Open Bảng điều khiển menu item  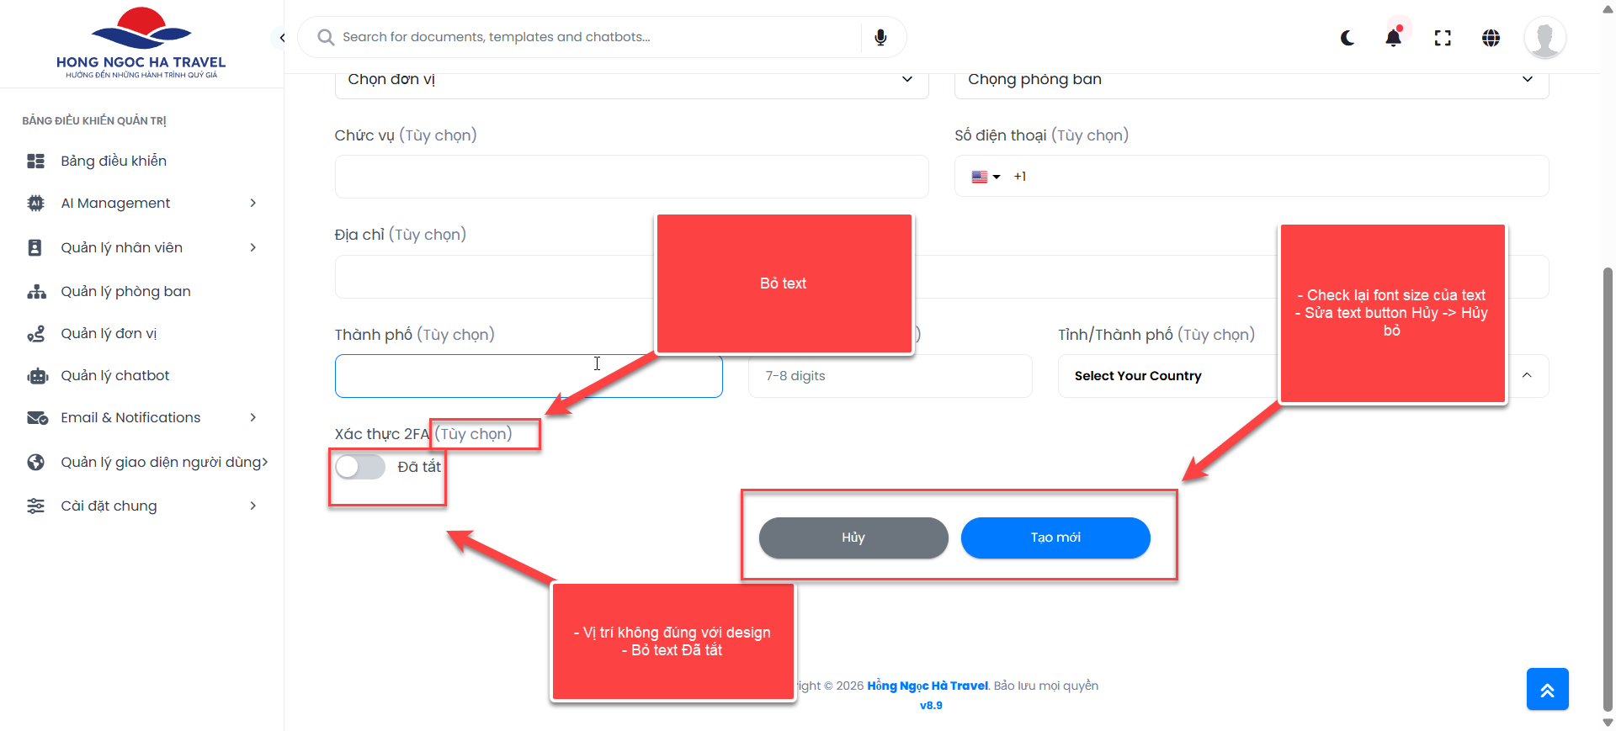114,161
